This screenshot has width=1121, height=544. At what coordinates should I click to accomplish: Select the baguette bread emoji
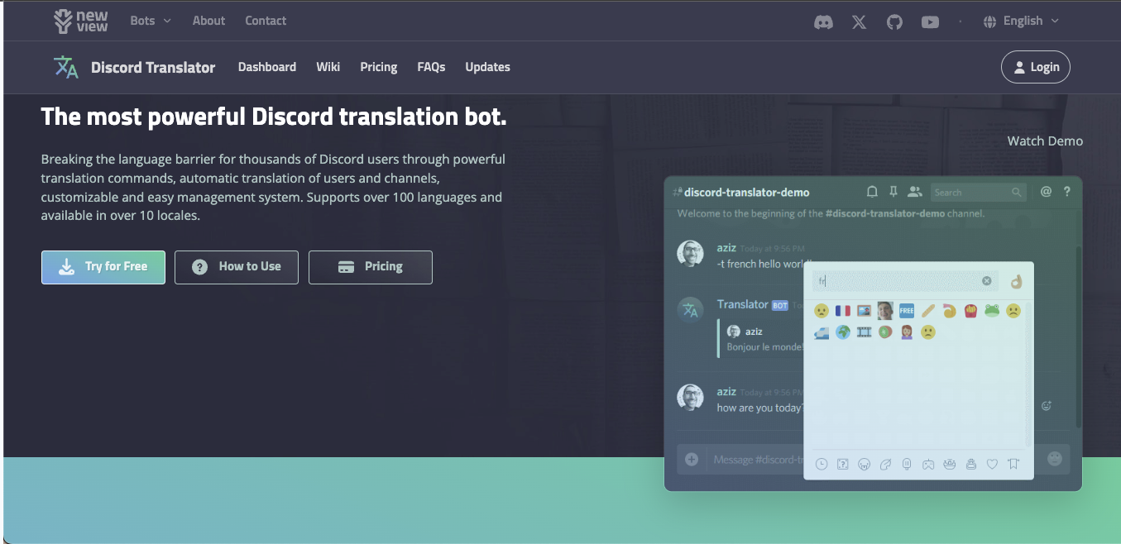[x=928, y=311]
